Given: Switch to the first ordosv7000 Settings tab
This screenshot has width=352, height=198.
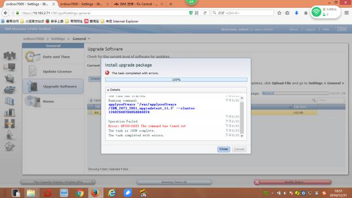Looking at the screenshot, I should click(x=28, y=4).
